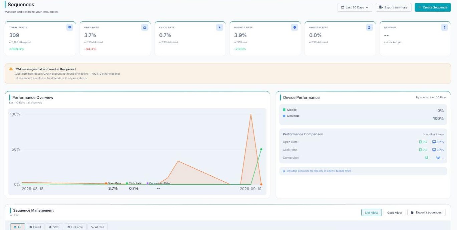Click the open-mail icon on Open Rate card

point(144,27)
